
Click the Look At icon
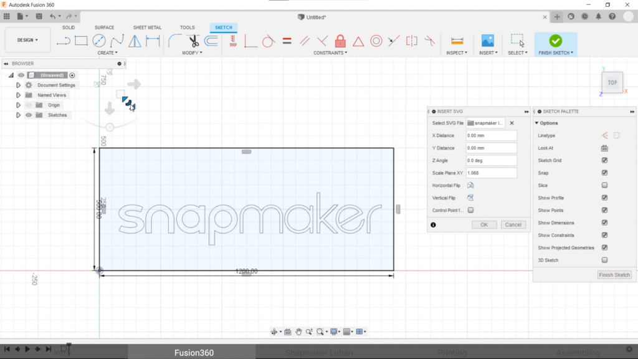point(604,148)
